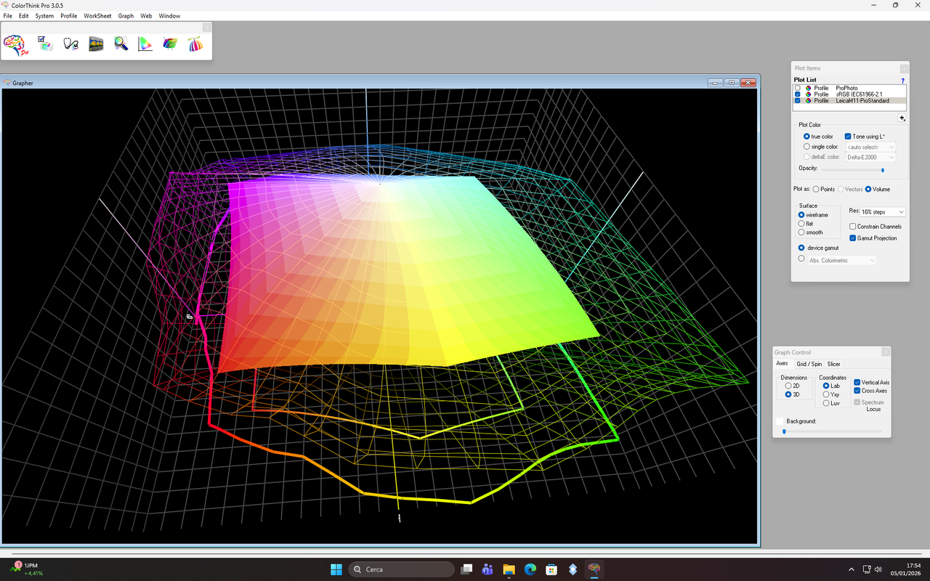Viewport: 930px width, 581px height.
Task: Disable the Gamut Projection checkbox
Action: 853,238
